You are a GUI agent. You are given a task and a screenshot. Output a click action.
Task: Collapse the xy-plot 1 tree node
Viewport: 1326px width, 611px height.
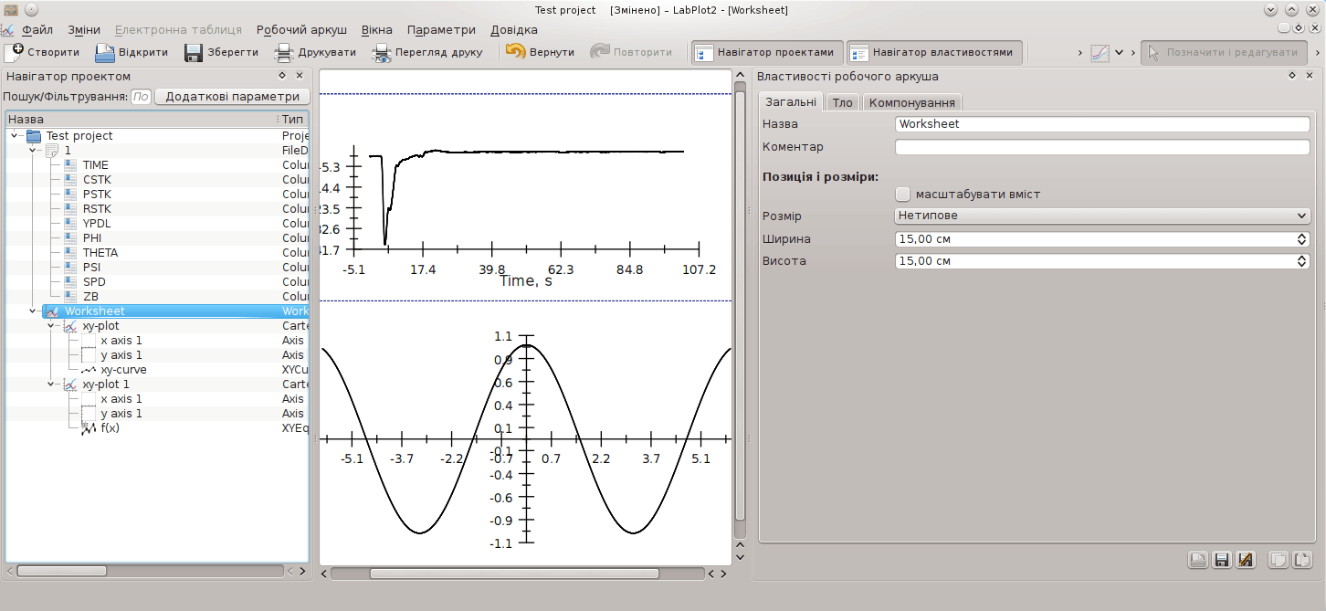pos(51,385)
